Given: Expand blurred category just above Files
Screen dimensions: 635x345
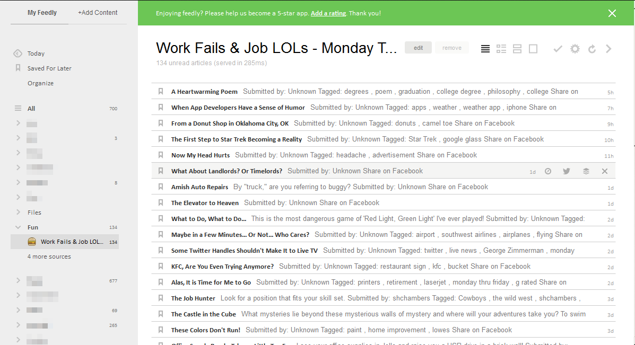Looking at the screenshot, I should click(x=18, y=197).
